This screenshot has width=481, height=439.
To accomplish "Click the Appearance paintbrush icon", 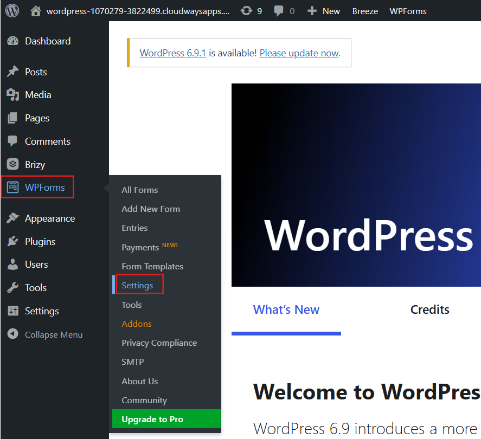I will pos(13,218).
